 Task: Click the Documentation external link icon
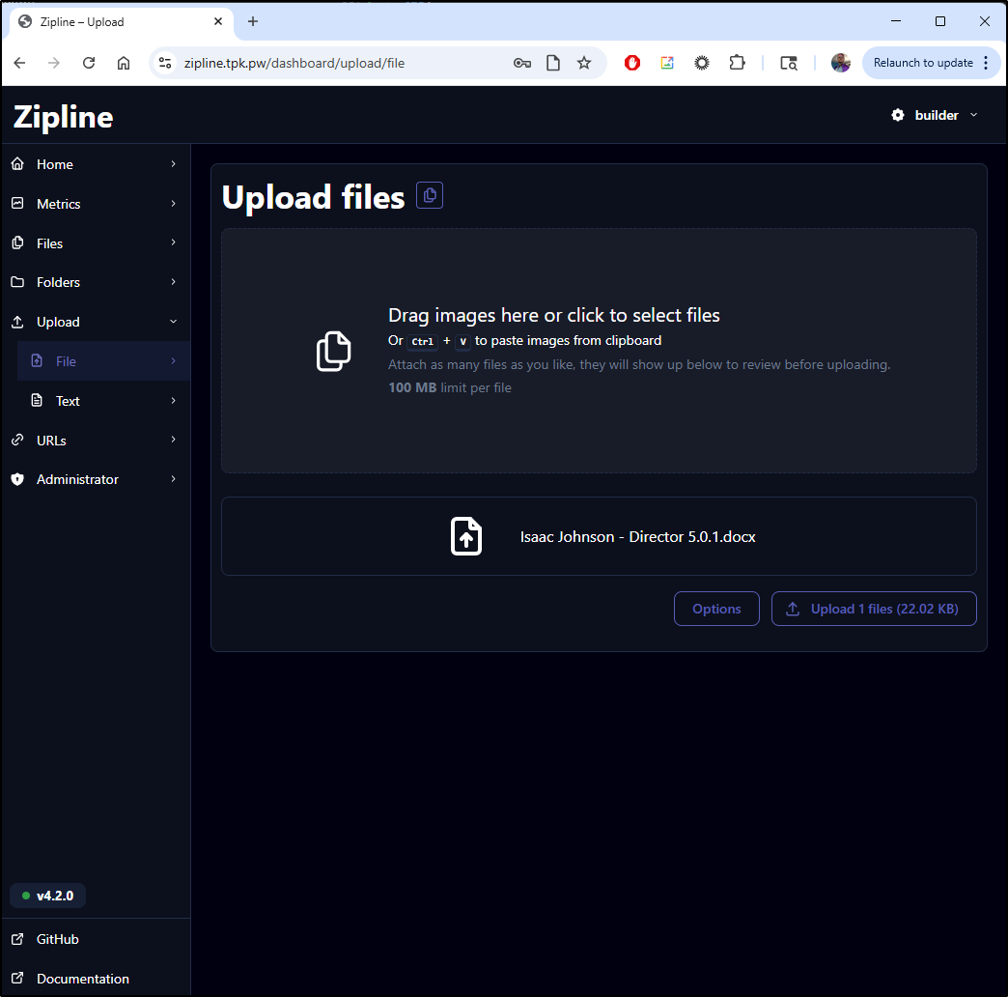click(x=18, y=979)
